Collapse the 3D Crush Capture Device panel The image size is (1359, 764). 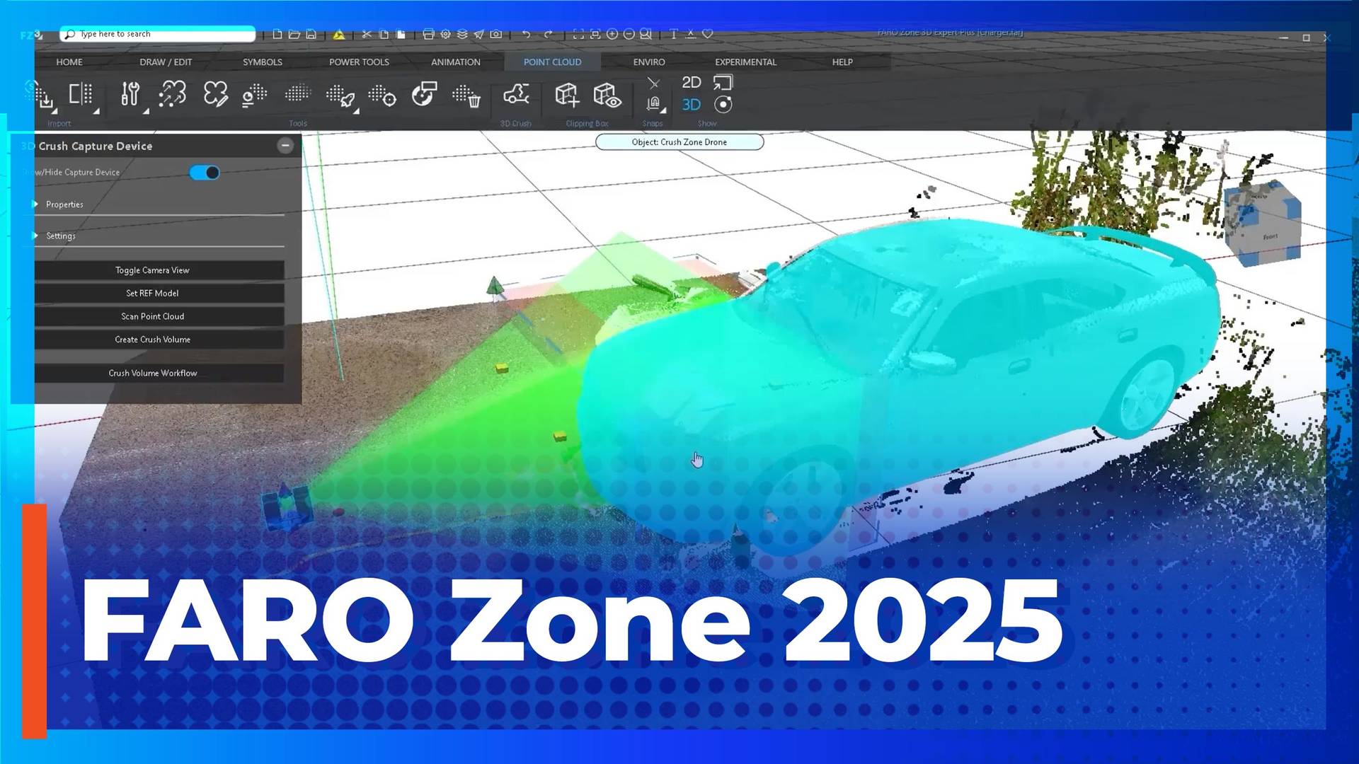click(285, 146)
